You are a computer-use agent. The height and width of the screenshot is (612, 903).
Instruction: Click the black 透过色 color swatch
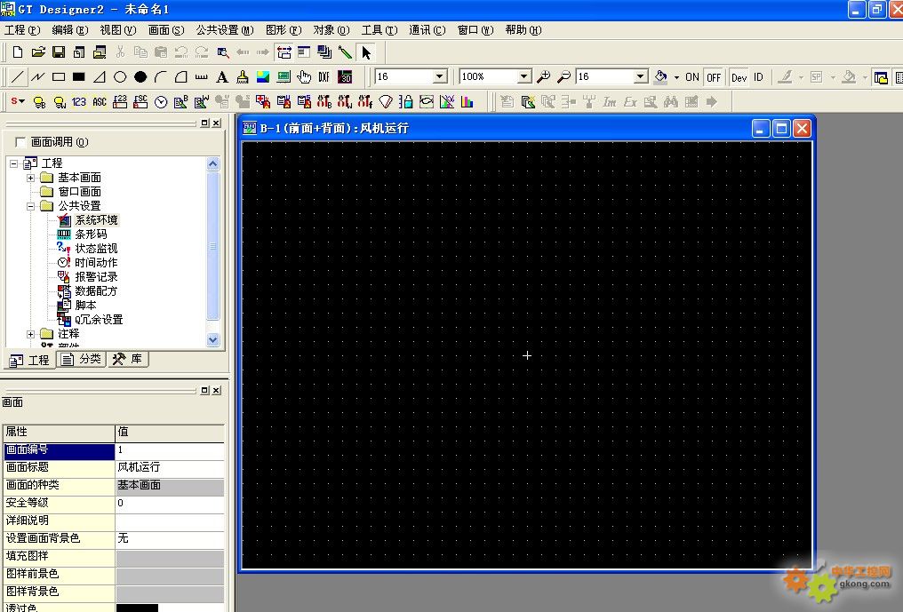[137, 608]
